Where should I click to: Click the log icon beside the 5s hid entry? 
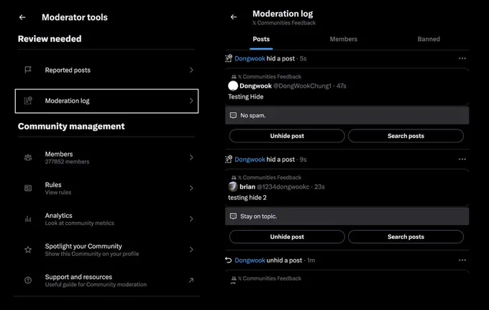tap(229, 58)
